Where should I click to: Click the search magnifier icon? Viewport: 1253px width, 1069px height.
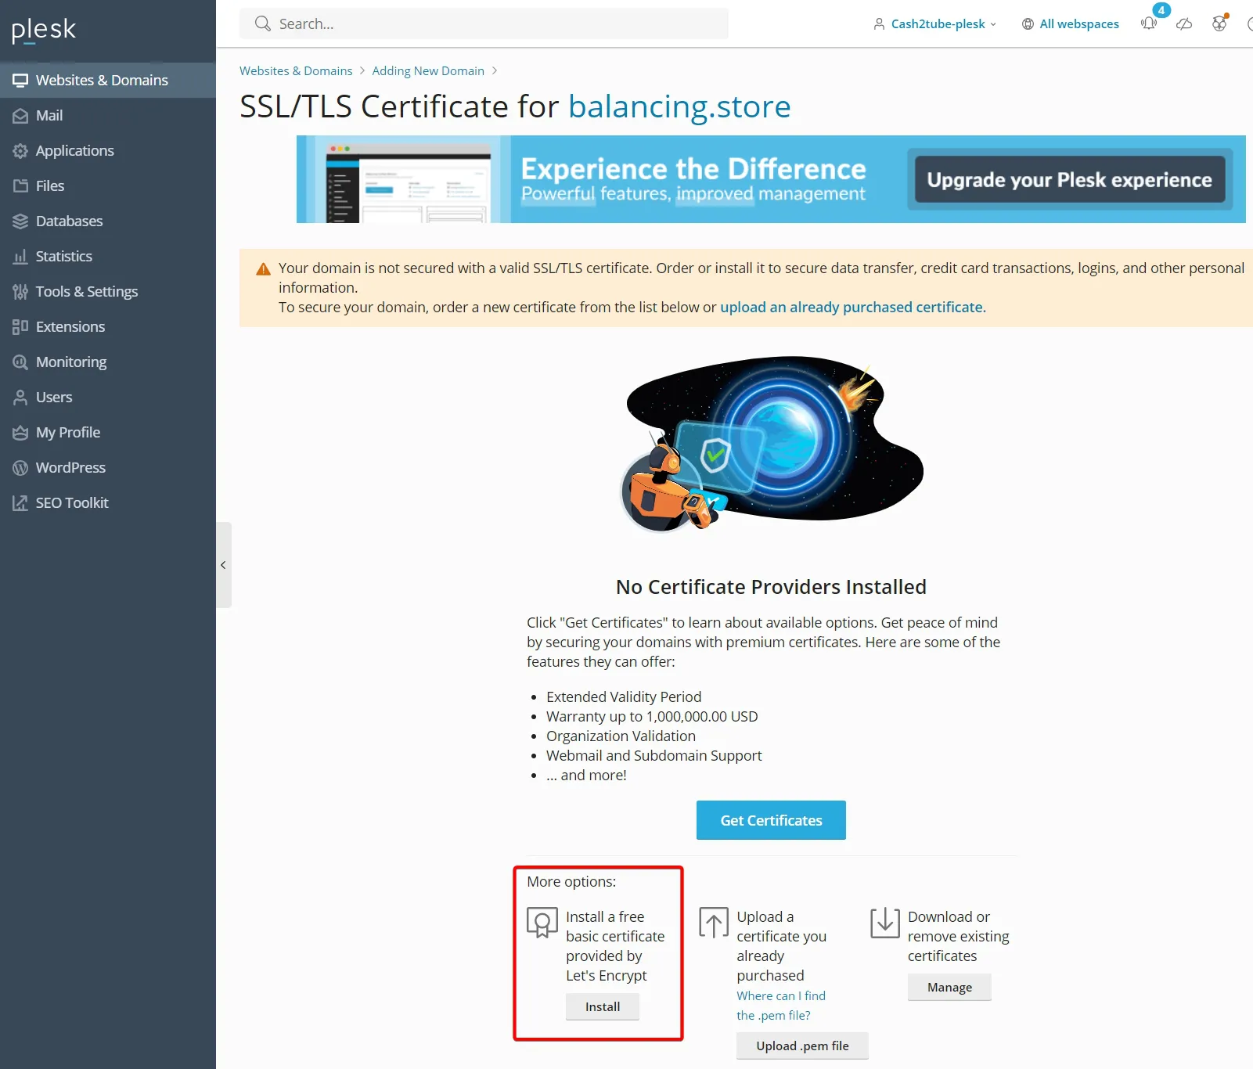pyautogui.click(x=263, y=23)
